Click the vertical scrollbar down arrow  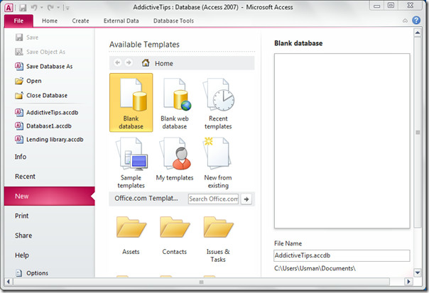pyautogui.click(x=418, y=272)
